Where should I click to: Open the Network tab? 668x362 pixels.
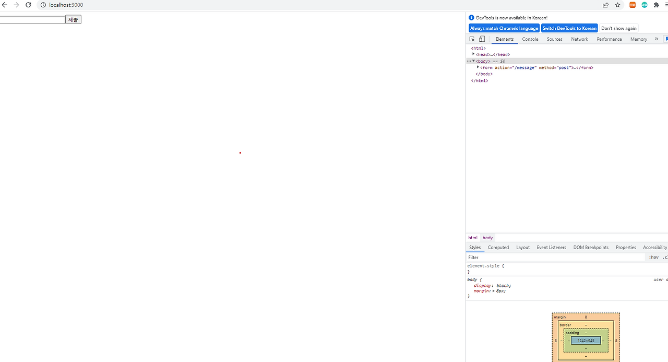pos(579,39)
